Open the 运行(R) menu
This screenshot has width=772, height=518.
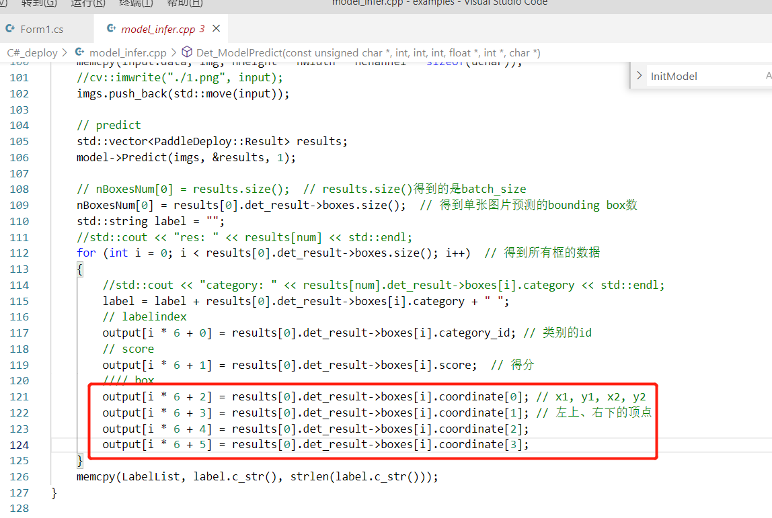click(87, 3)
